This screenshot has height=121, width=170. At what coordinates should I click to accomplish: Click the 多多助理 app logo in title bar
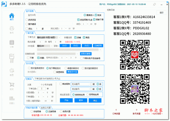click(x=4, y=4)
